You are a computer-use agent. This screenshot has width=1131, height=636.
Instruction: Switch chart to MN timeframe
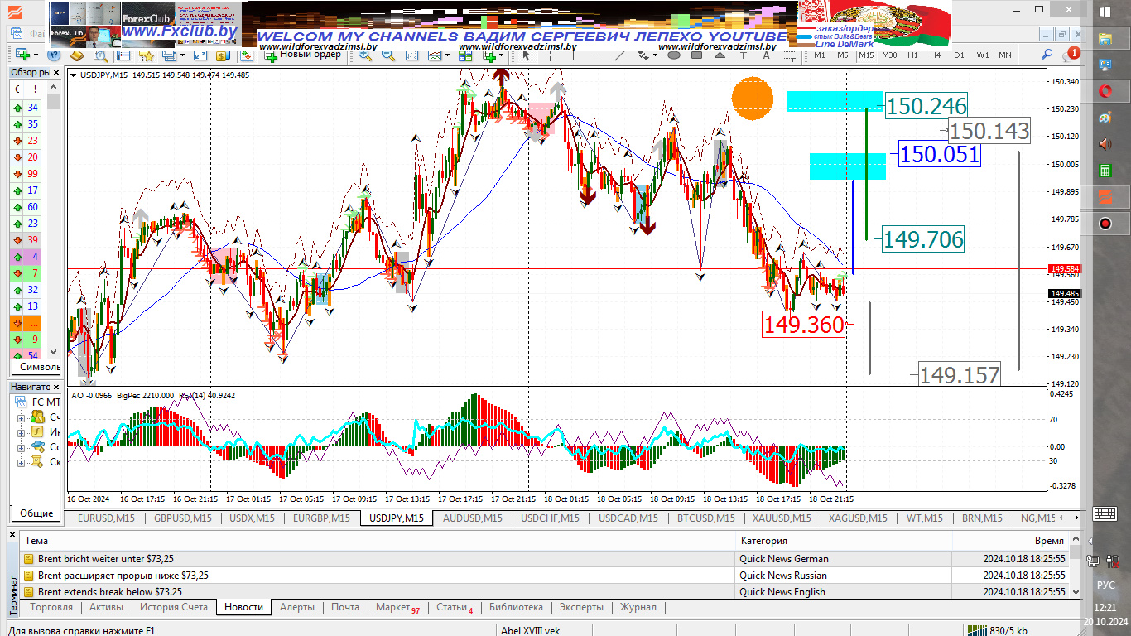coord(1005,55)
